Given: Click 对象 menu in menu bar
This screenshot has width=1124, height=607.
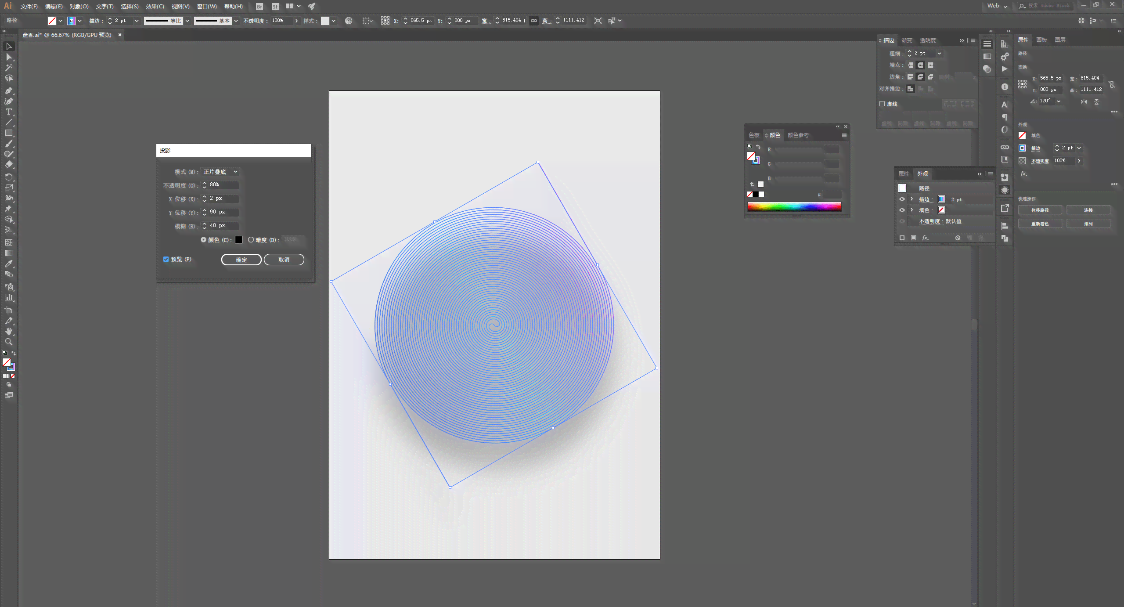Looking at the screenshot, I should coord(79,6).
